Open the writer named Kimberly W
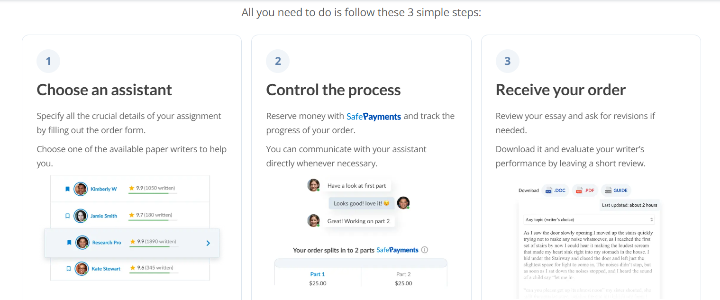This screenshot has height=300, width=720. tap(103, 189)
